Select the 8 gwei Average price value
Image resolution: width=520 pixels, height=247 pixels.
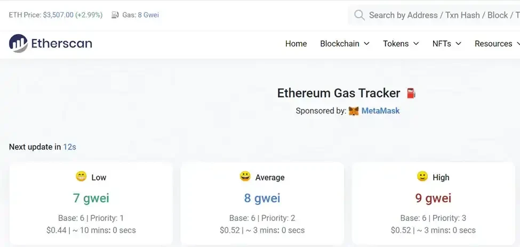[262, 199]
